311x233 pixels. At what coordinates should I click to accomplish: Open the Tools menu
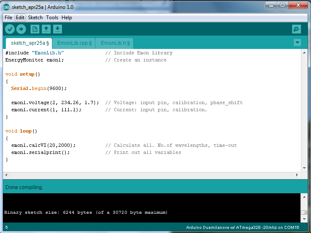click(52, 18)
